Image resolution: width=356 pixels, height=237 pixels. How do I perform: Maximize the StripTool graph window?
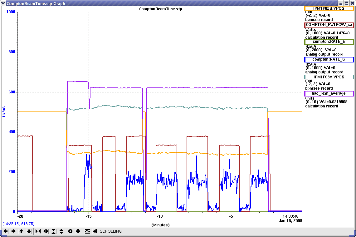(x=347, y=3)
